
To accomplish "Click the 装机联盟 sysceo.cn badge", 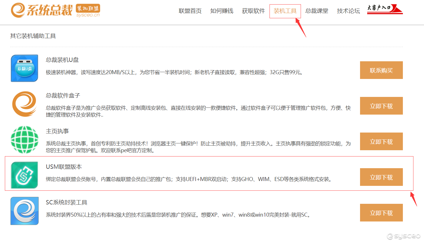I will tap(88, 11).
